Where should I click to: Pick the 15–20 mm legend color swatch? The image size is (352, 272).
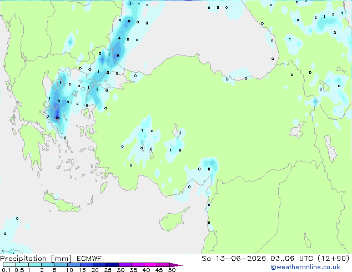86,265
